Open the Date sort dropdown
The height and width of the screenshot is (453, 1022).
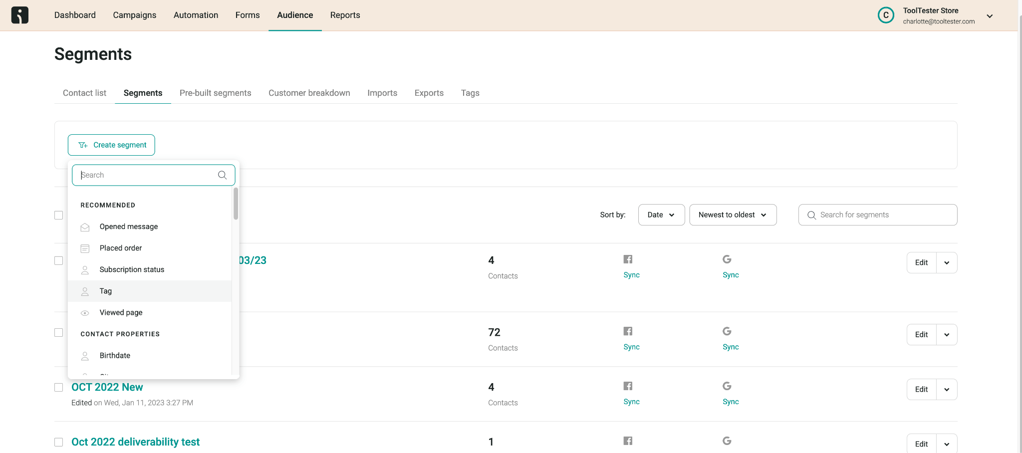661,215
